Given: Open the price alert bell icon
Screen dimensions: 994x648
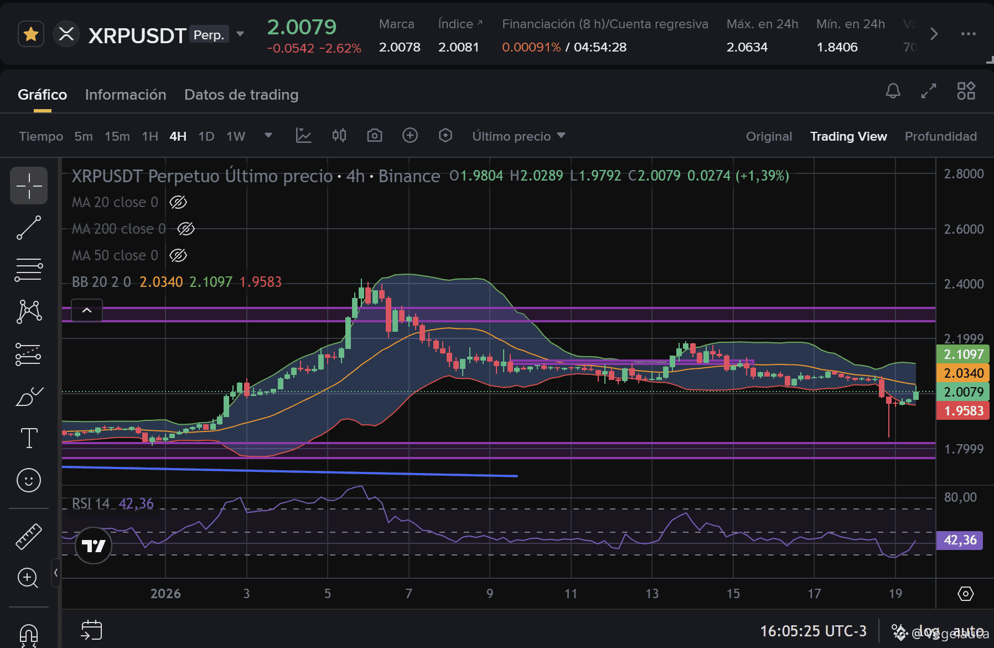Looking at the screenshot, I should (x=893, y=91).
